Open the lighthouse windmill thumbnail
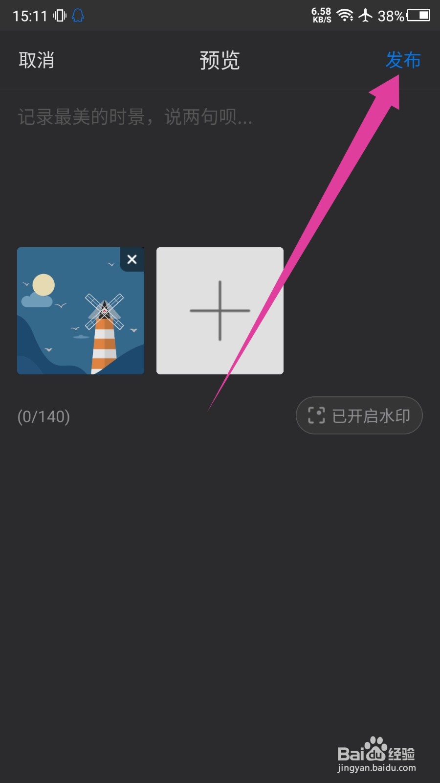Screen dimensions: 440x783 click(x=81, y=311)
